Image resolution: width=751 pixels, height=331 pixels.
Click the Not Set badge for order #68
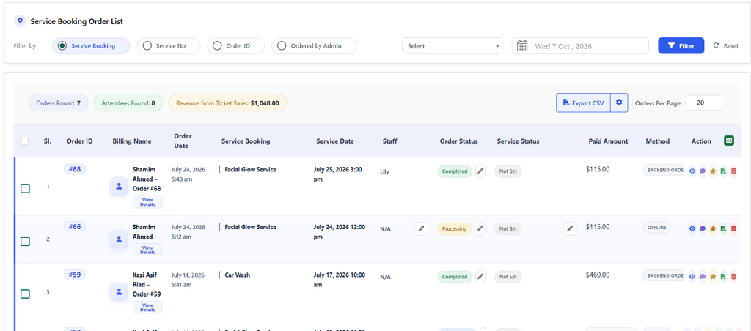point(508,171)
